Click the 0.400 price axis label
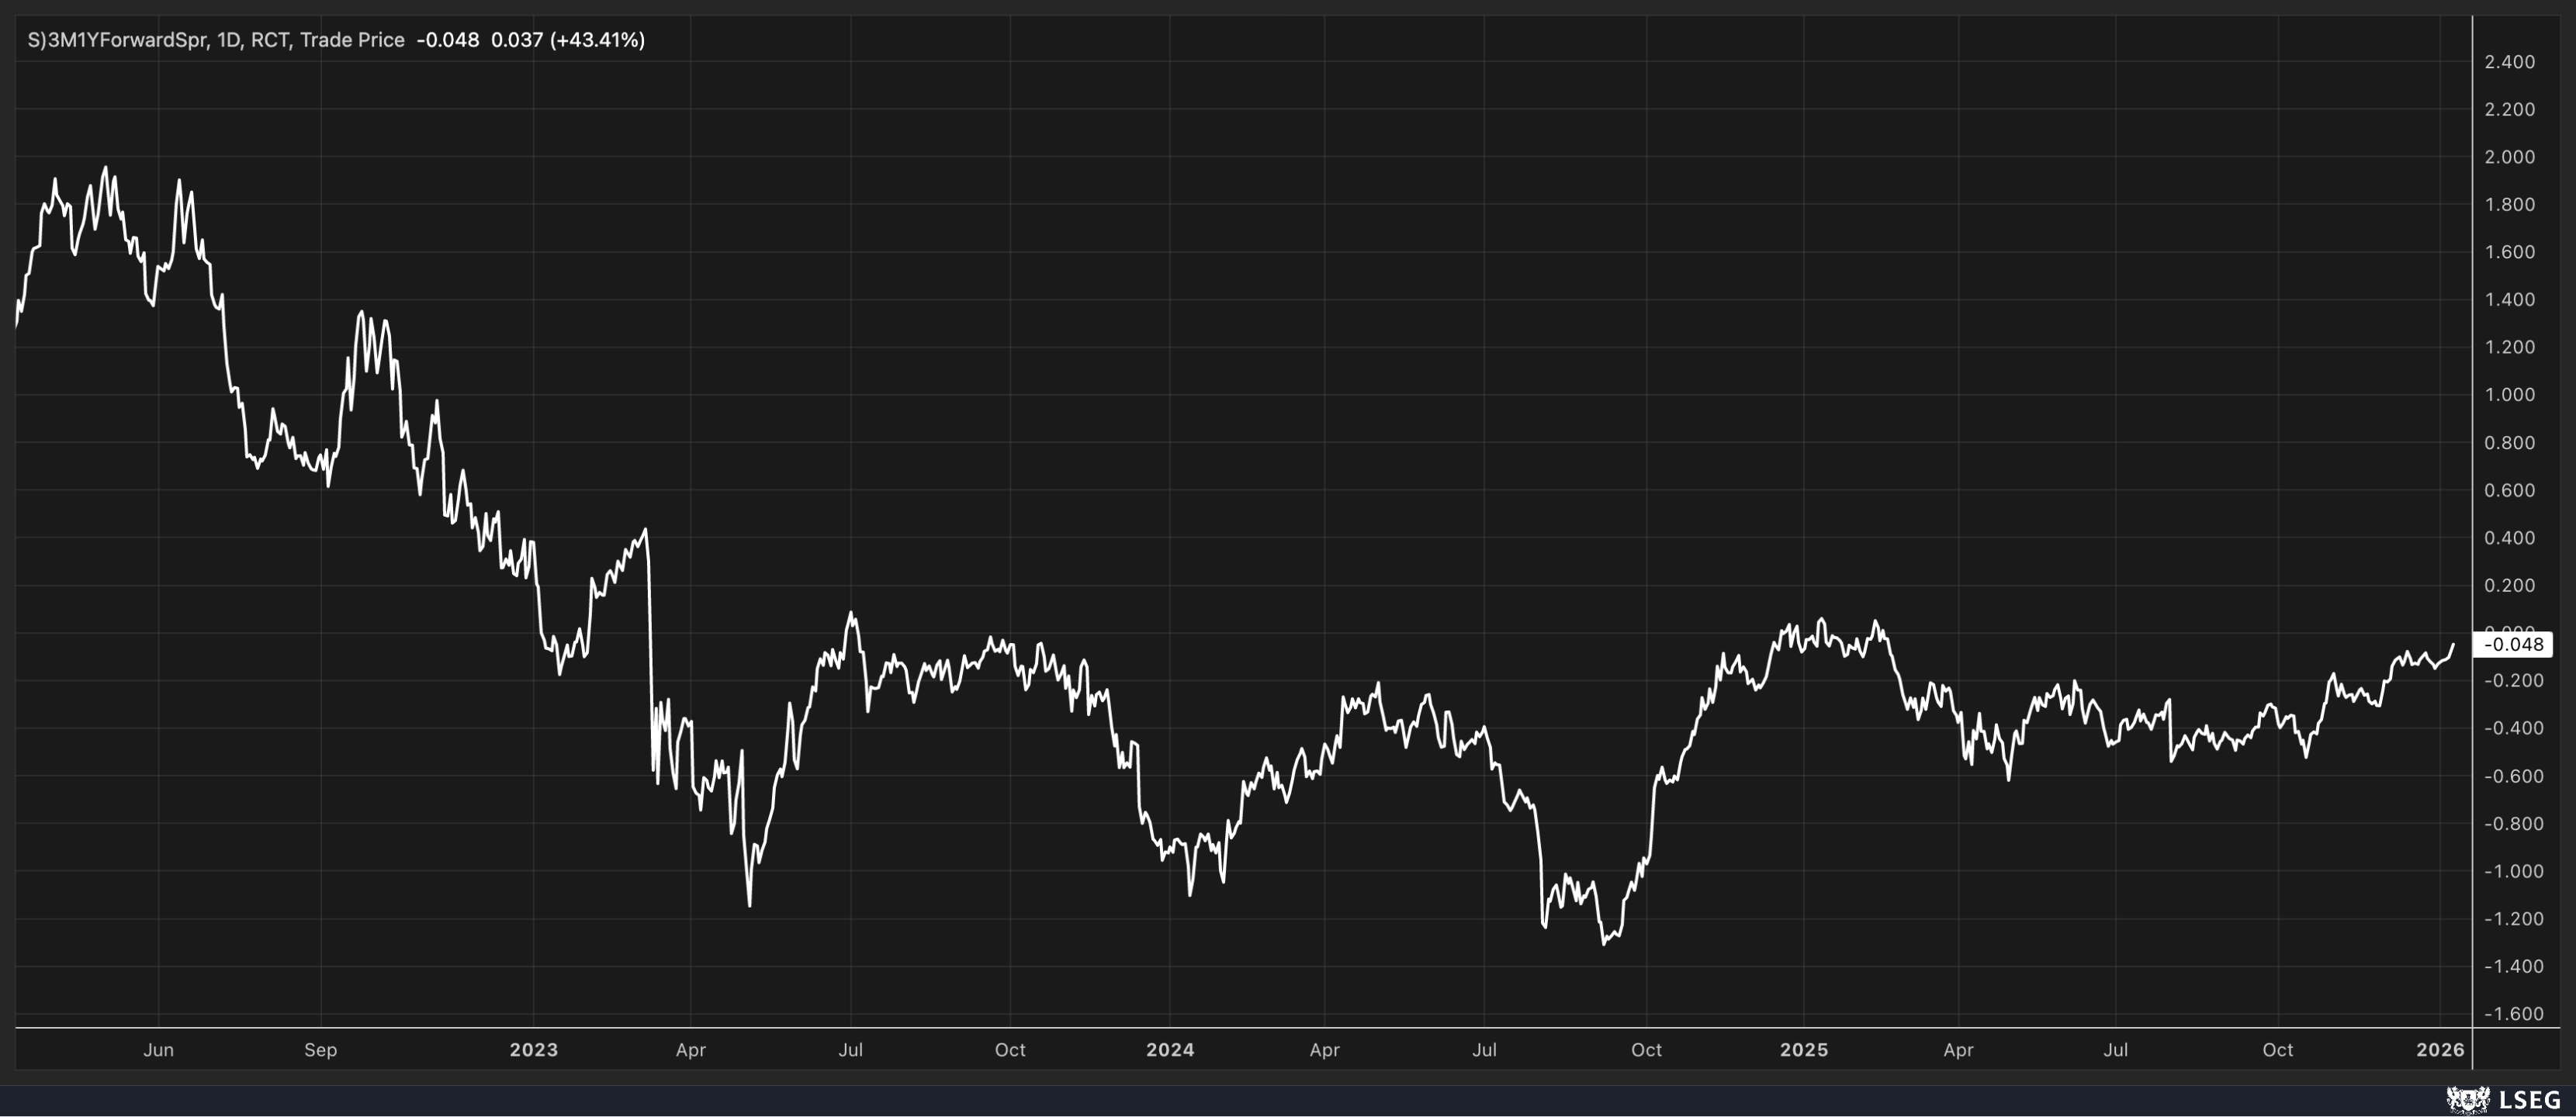Image resolution: width=2576 pixels, height=1117 pixels. [x=2509, y=538]
